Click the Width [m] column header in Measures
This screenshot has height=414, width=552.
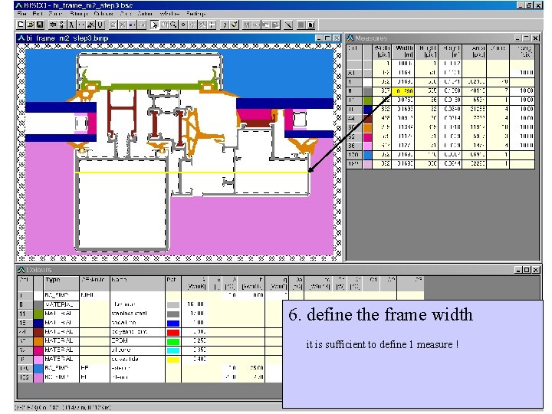[x=403, y=51]
